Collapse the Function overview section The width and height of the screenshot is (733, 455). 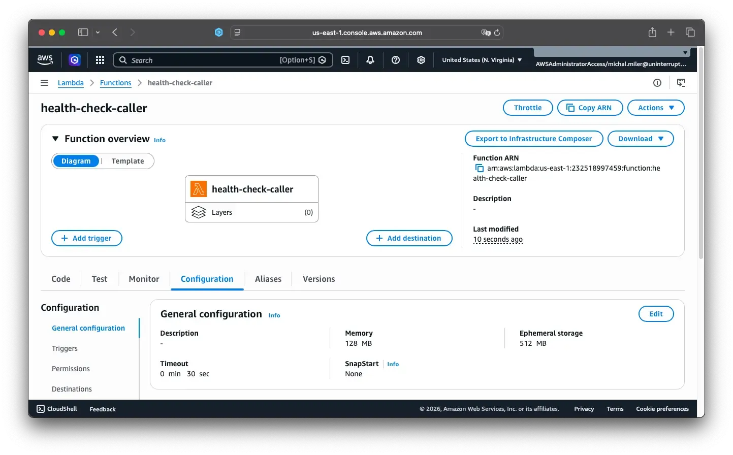pyautogui.click(x=55, y=139)
